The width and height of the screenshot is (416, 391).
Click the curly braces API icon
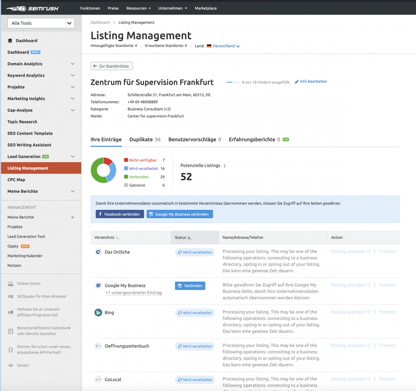(11, 350)
